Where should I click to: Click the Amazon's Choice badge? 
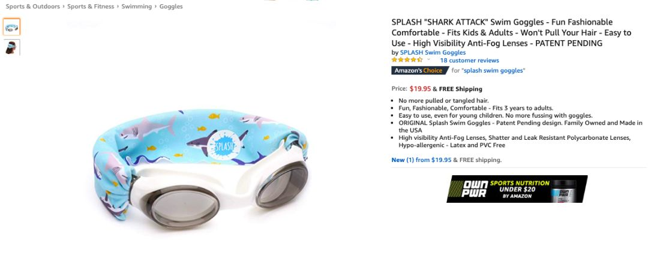[x=420, y=71]
